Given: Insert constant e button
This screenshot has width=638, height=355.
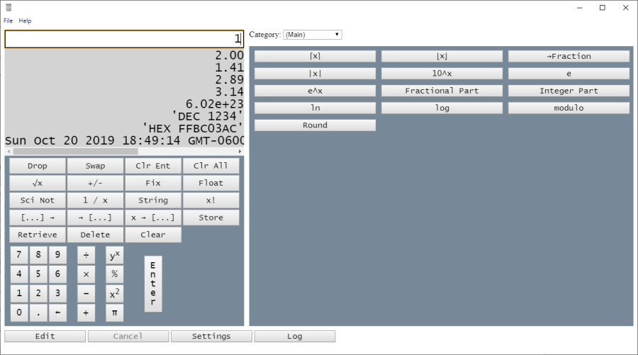Looking at the screenshot, I should [x=569, y=74].
